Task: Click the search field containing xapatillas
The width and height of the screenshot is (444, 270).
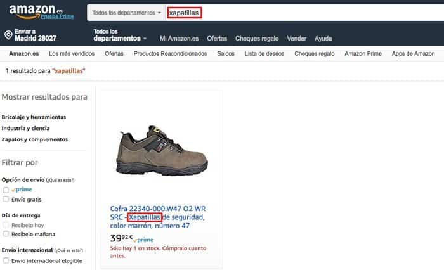Action: [x=304, y=13]
